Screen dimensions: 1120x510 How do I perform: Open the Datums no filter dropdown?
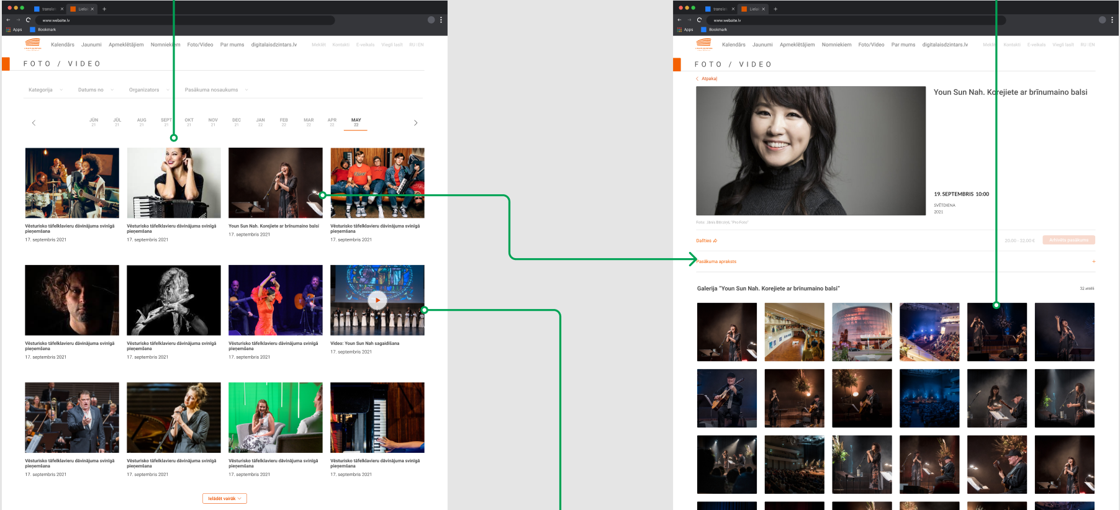pyautogui.click(x=96, y=90)
